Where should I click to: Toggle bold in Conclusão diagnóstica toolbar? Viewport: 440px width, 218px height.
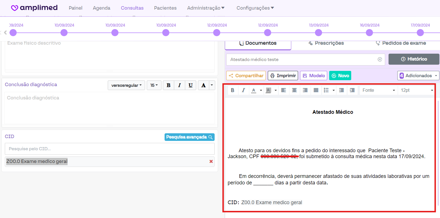169,85
